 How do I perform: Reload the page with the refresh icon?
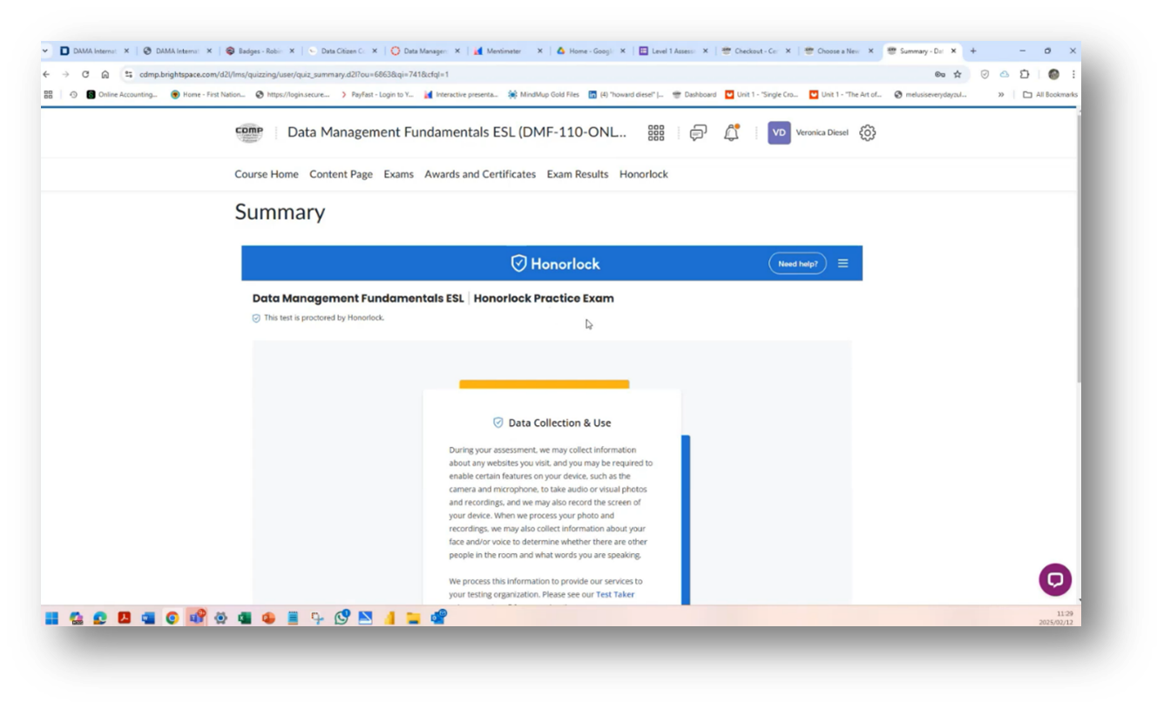pyautogui.click(x=85, y=75)
